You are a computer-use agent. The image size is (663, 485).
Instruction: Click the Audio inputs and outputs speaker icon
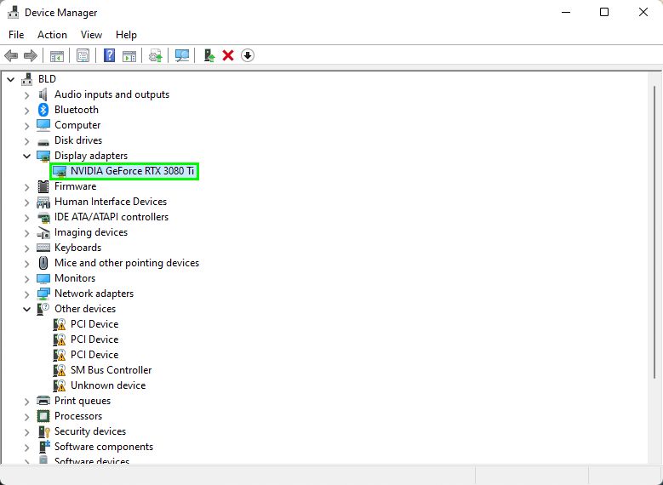(x=43, y=94)
